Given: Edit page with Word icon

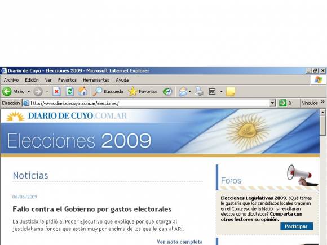Looking at the screenshot, I should (212, 91).
